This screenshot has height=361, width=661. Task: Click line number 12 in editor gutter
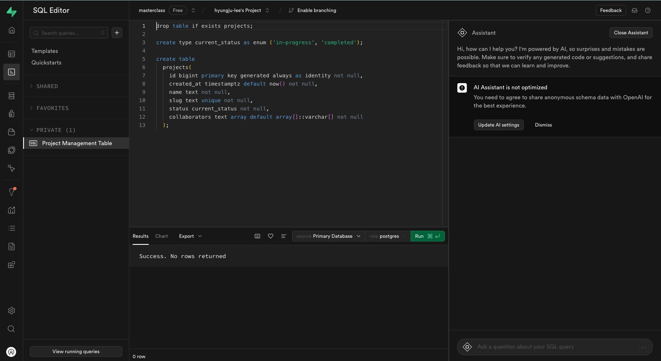point(142,117)
